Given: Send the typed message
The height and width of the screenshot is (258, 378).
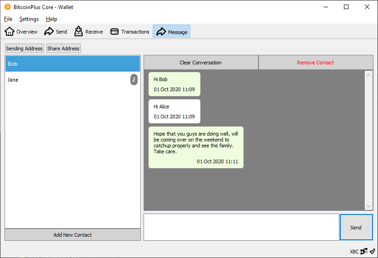Looking at the screenshot, I should coord(356,228).
